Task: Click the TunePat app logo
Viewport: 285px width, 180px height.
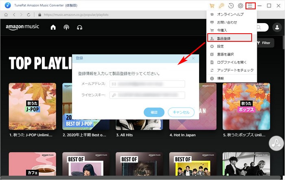Action: [8, 5]
